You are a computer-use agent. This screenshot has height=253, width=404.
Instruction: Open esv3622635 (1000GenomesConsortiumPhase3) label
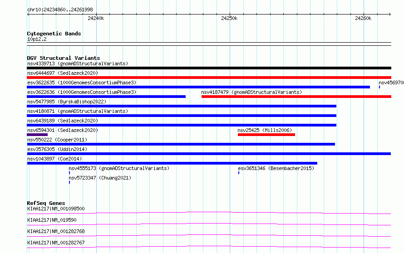pos(82,83)
